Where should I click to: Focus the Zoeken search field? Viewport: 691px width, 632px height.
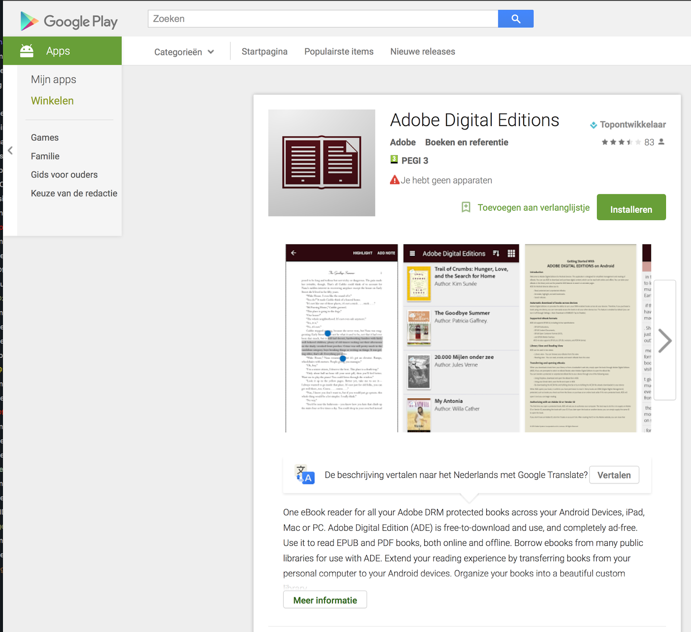pyautogui.click(x=323, y=19)
